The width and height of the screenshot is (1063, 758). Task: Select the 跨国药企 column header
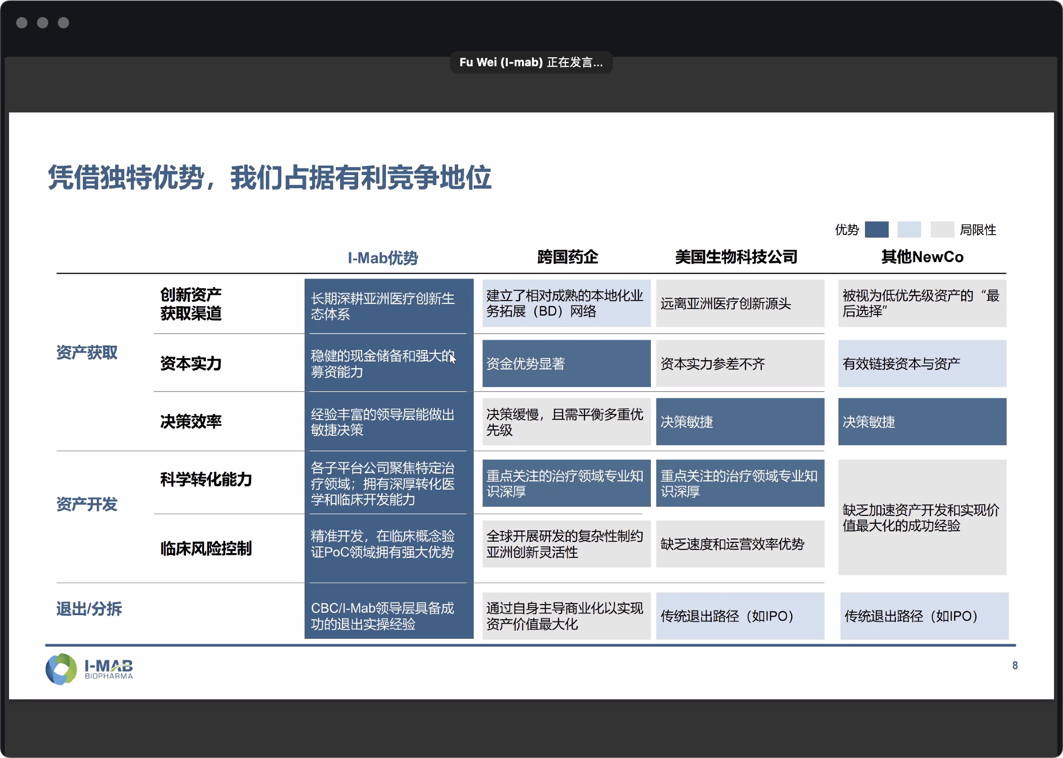click(x=567, y=257)
